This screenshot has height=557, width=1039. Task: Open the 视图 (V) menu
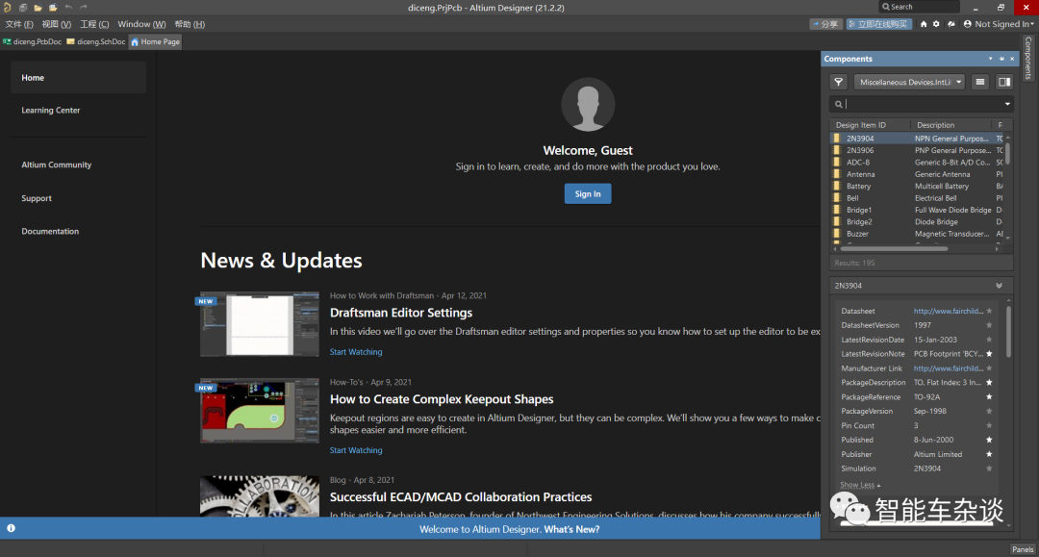[x=57, y=24]
